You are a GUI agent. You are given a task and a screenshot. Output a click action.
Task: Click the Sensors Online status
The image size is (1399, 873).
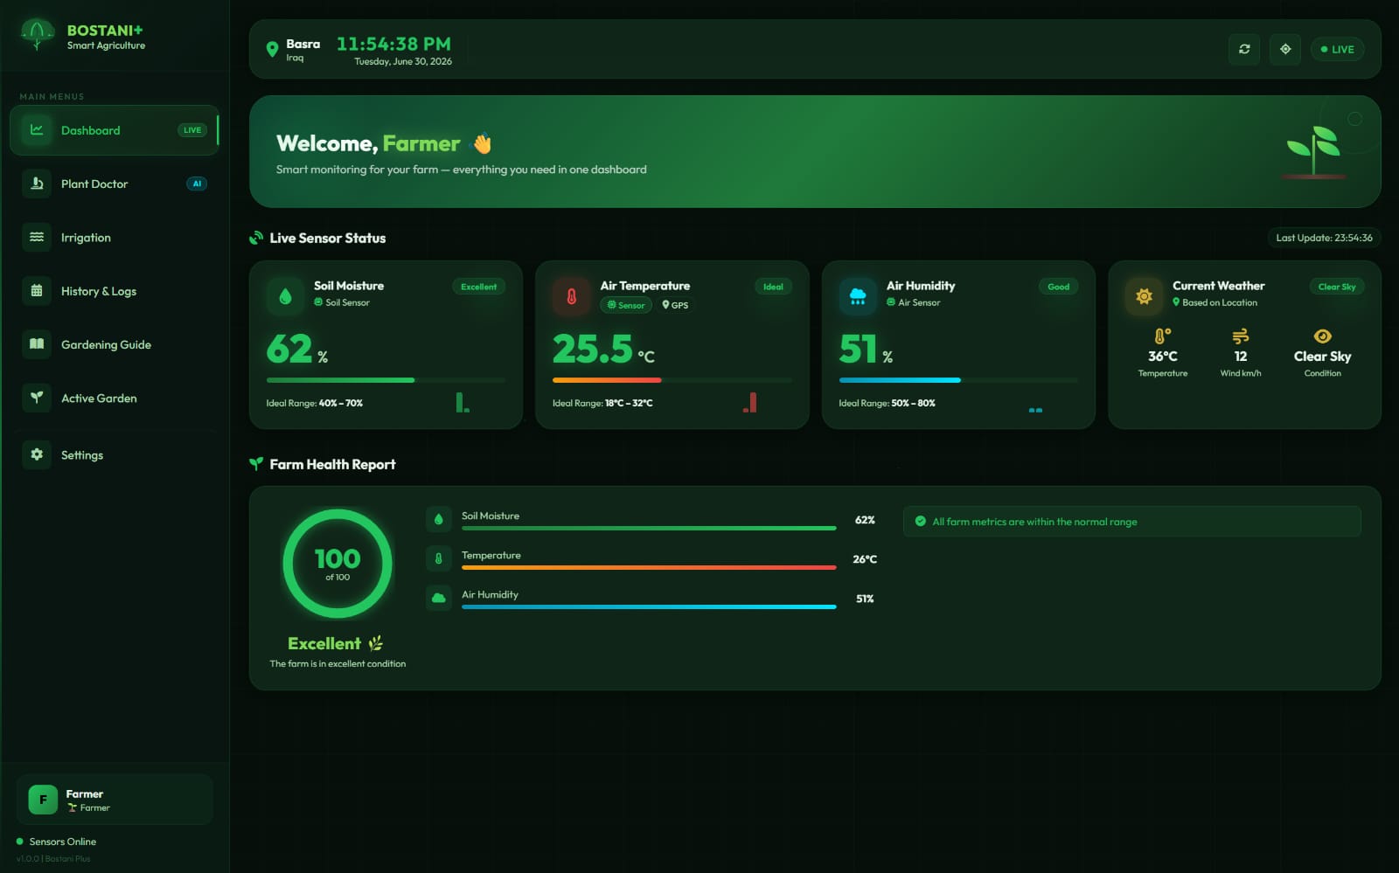[57, 842]
